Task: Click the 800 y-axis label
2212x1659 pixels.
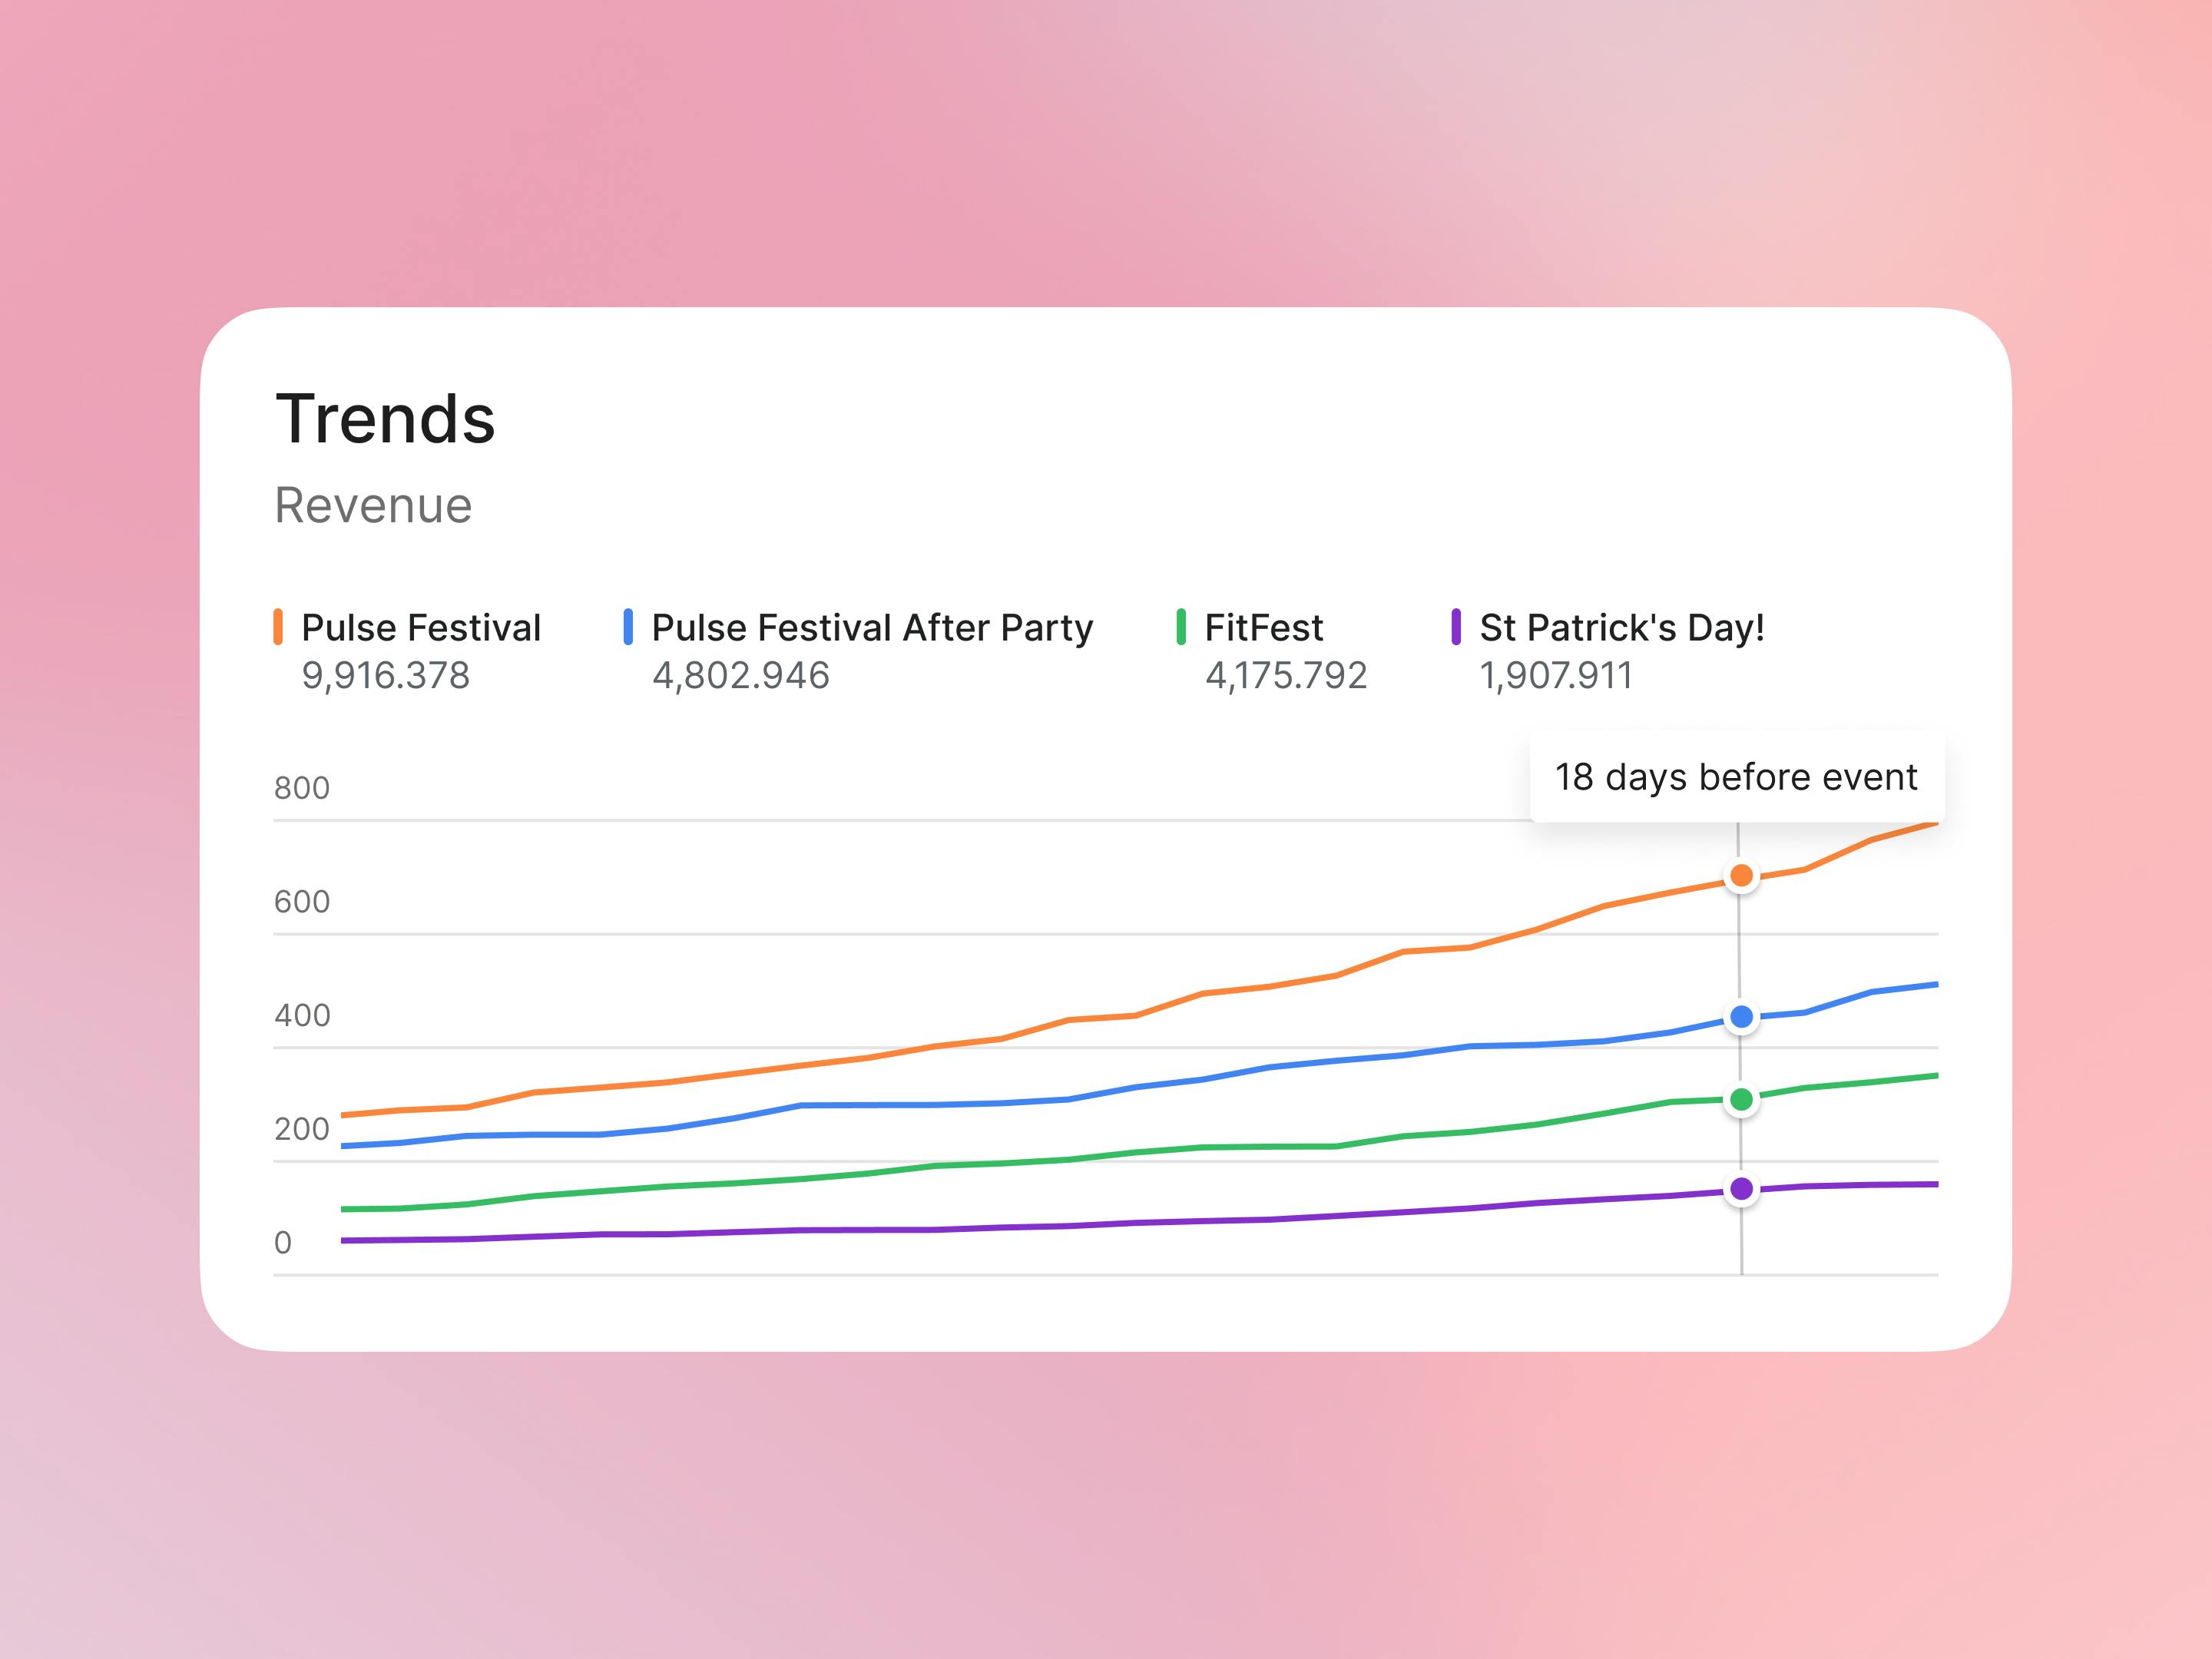Action: 301,788
